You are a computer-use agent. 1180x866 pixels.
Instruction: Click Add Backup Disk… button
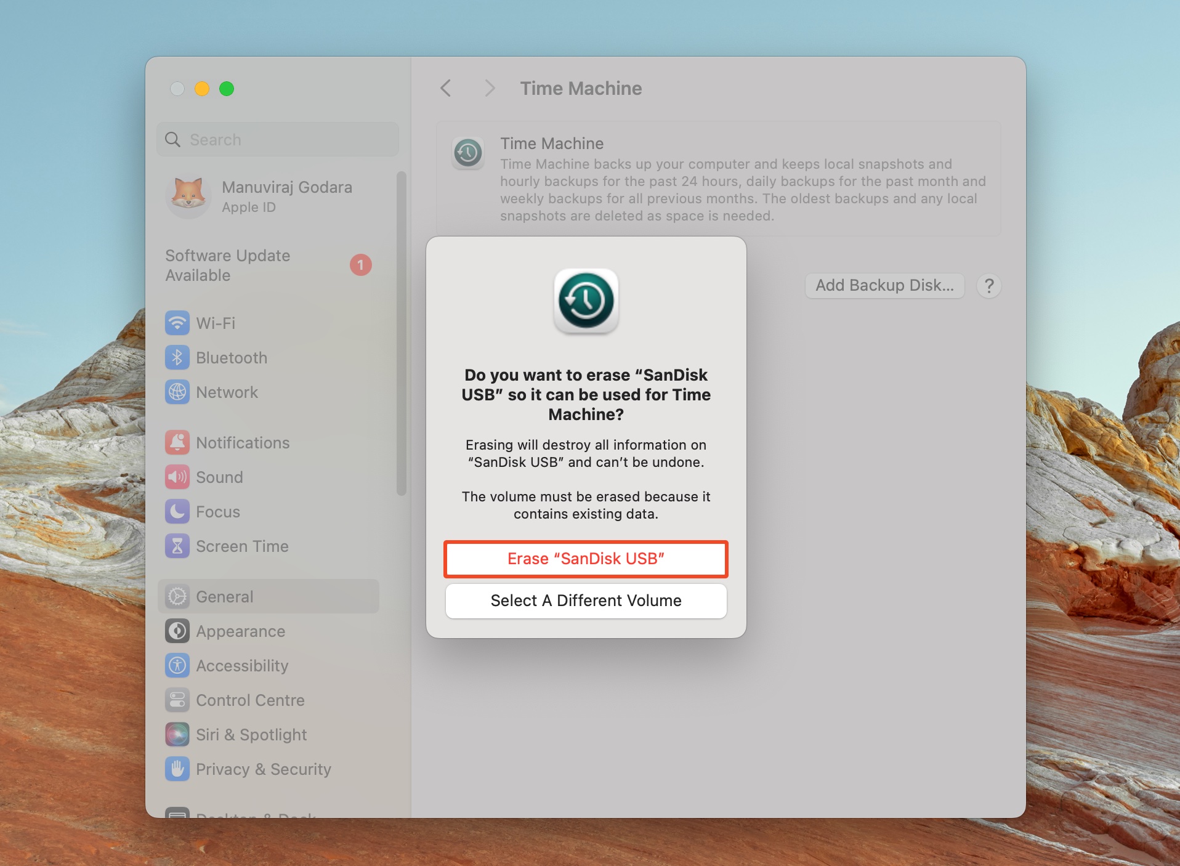(x=885, y=286)
